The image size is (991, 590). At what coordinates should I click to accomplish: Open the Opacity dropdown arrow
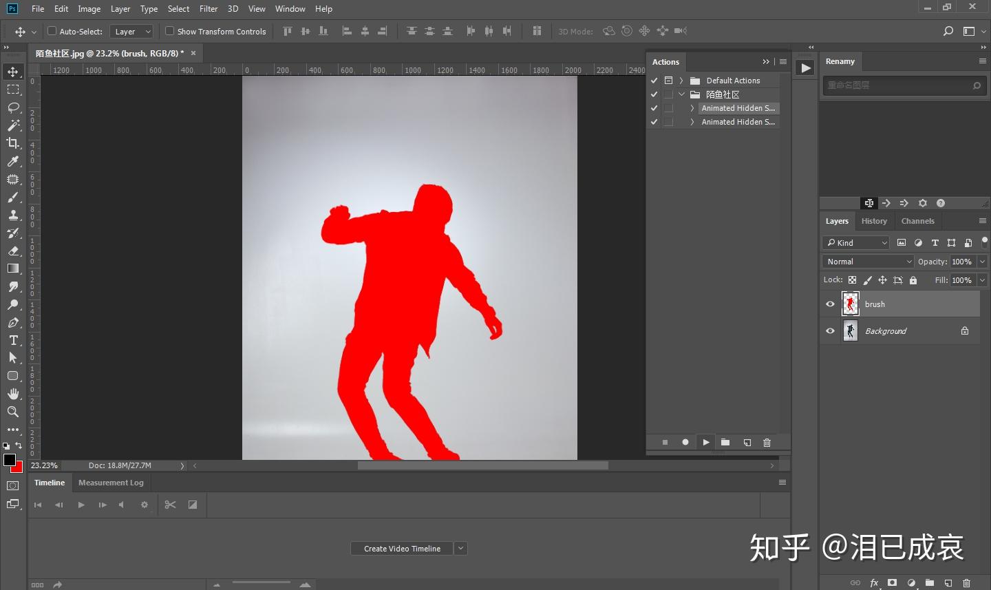(x=982, y=262)
